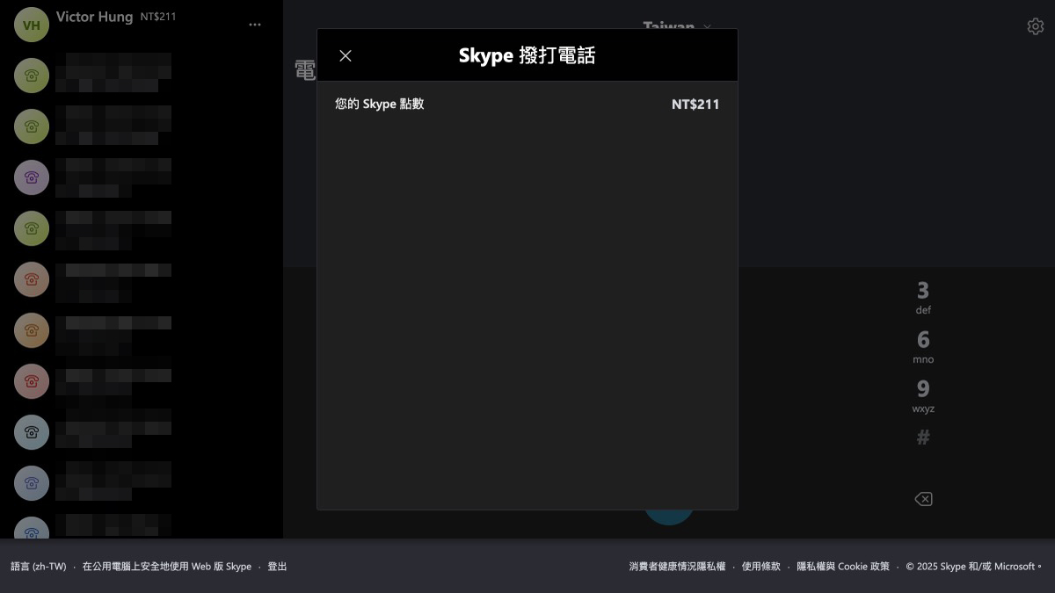Open Victor Hung's VH profile avatar

(32, 25)
